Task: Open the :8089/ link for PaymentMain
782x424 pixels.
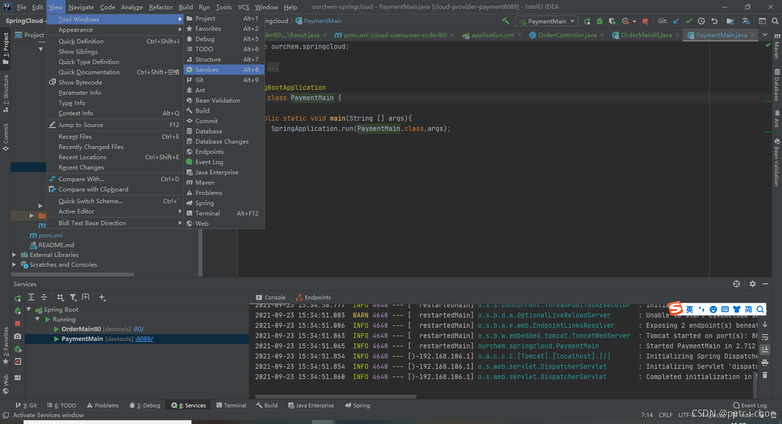Action: pos(144,339)
